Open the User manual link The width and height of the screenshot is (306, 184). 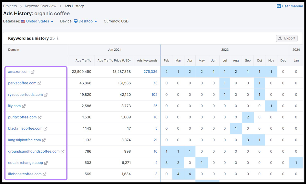pos(290,6)
